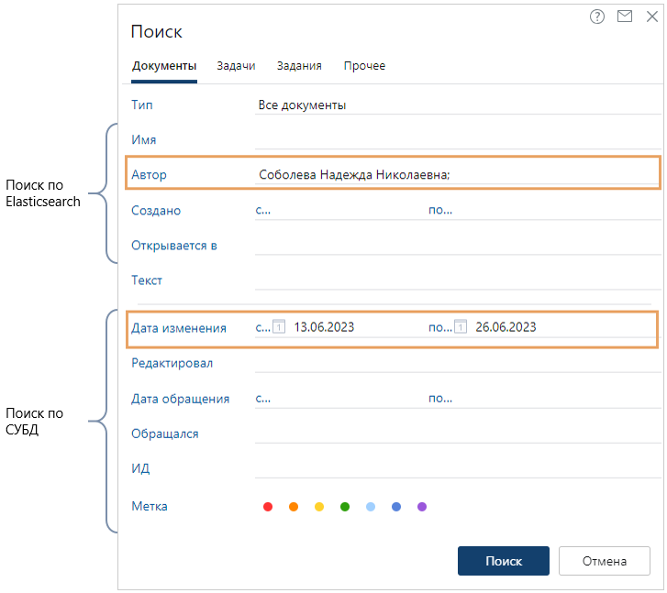Pick the green label dot

point(345,506)
